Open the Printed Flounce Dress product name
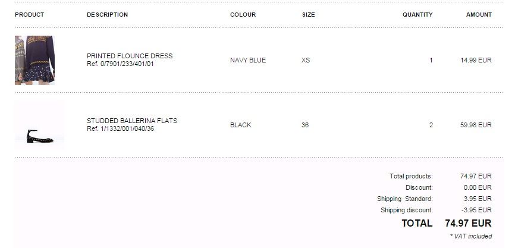The height and width of the screenshot is (248, 515). (130, 56)
